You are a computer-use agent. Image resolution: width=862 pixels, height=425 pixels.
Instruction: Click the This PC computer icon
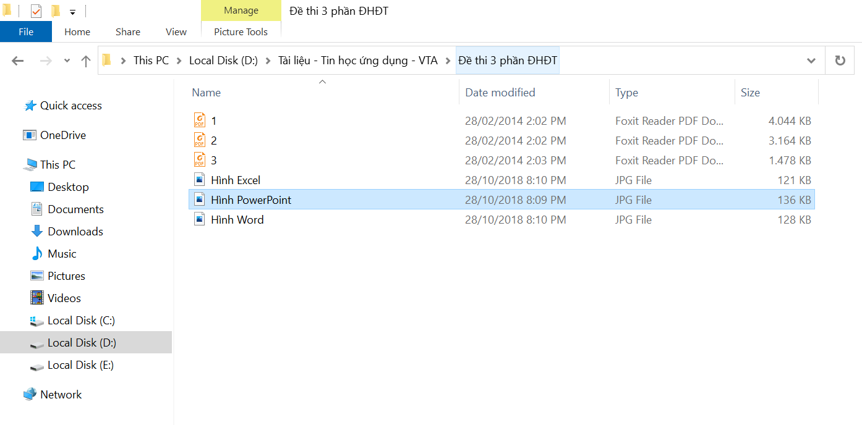click(30, 165)
